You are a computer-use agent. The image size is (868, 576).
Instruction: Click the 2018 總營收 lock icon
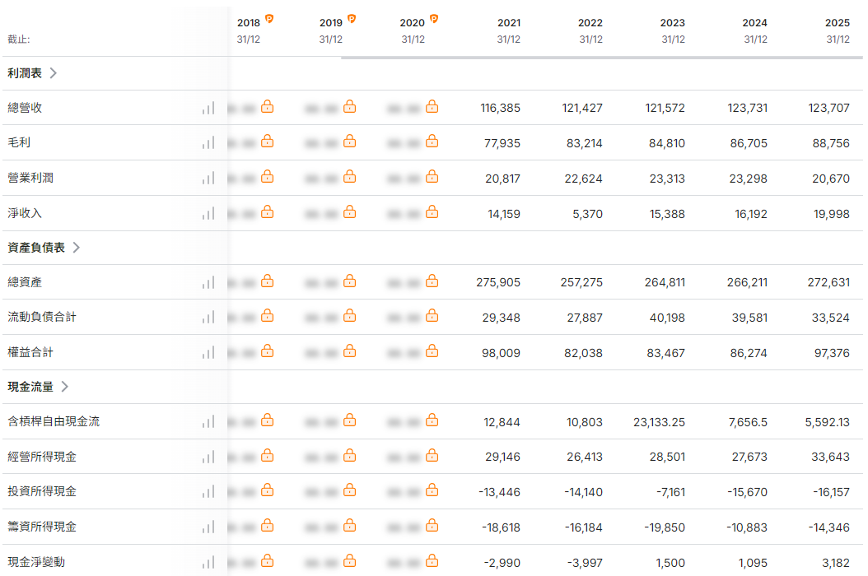(x=268, y=106)
